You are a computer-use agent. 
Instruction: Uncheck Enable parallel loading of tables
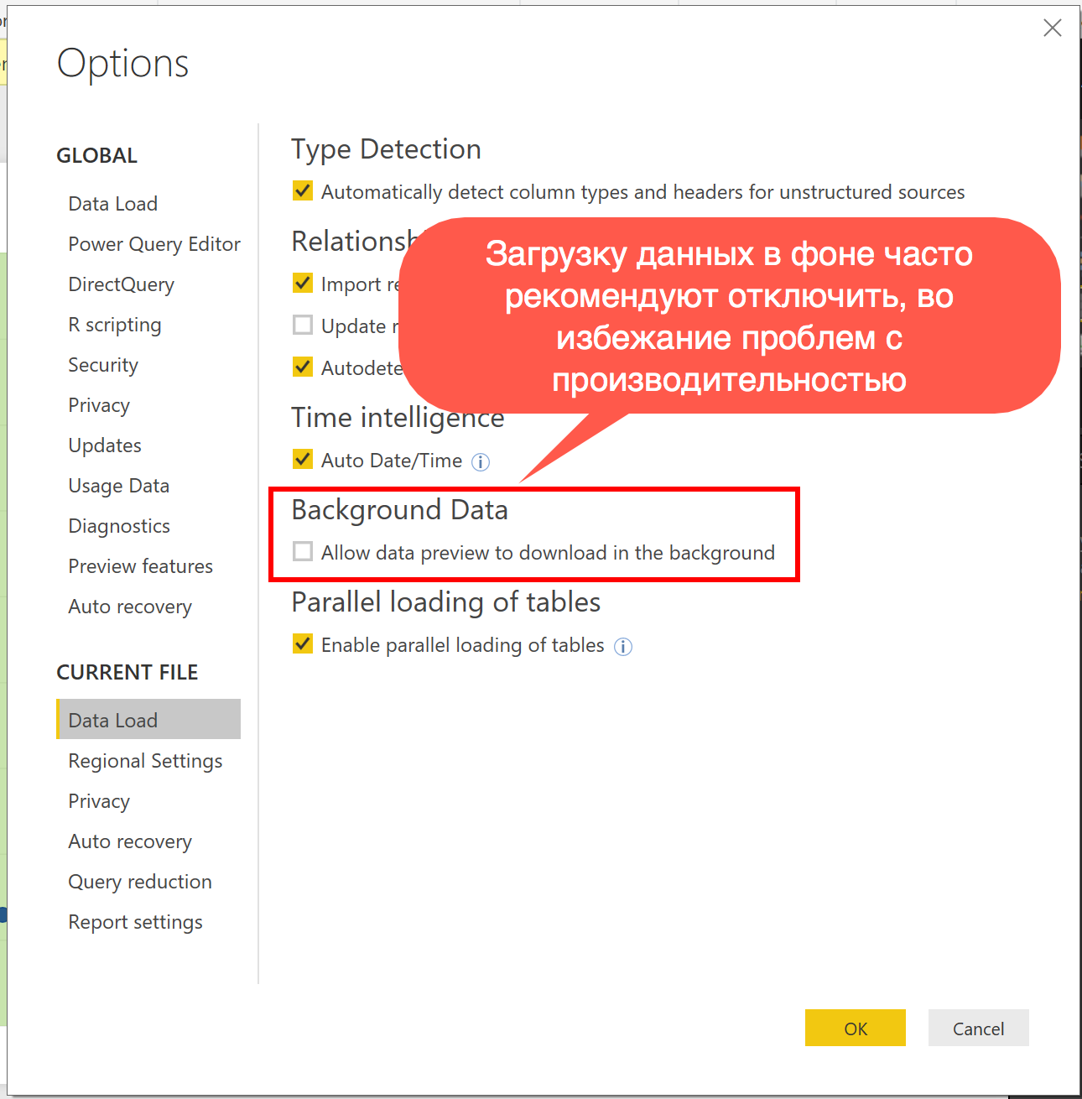coord(303,644)
